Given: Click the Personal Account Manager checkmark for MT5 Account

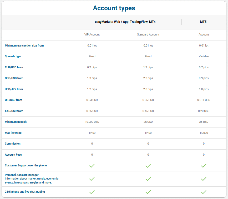Looking at the screenshot, I should click(204, 179).
